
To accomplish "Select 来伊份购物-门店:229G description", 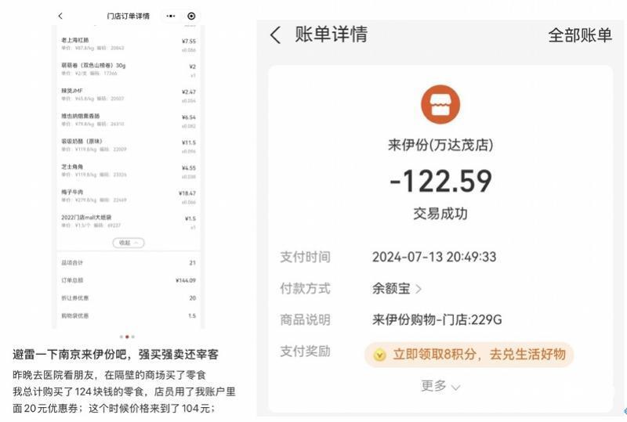I will click(x=437, y=319).
